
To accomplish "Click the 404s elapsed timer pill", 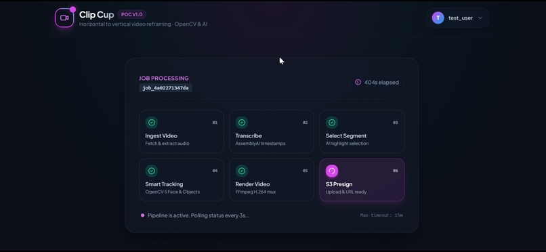I will tap(377, 83).
